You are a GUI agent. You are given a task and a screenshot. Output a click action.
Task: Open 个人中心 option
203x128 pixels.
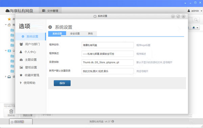[x=30, y=52]
